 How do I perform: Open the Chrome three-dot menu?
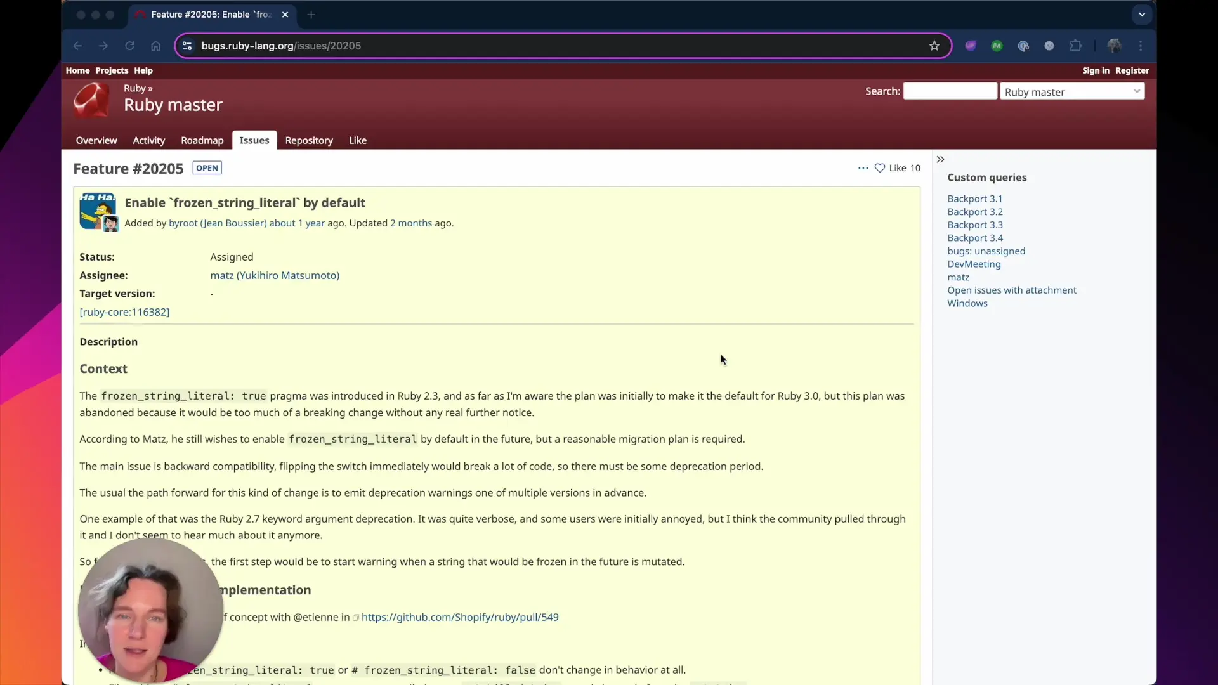click(1141, 46)
